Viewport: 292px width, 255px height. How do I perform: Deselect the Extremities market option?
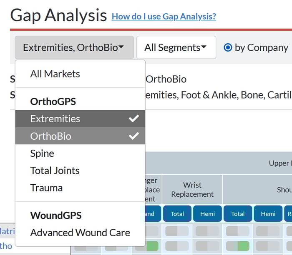[80, 119]
